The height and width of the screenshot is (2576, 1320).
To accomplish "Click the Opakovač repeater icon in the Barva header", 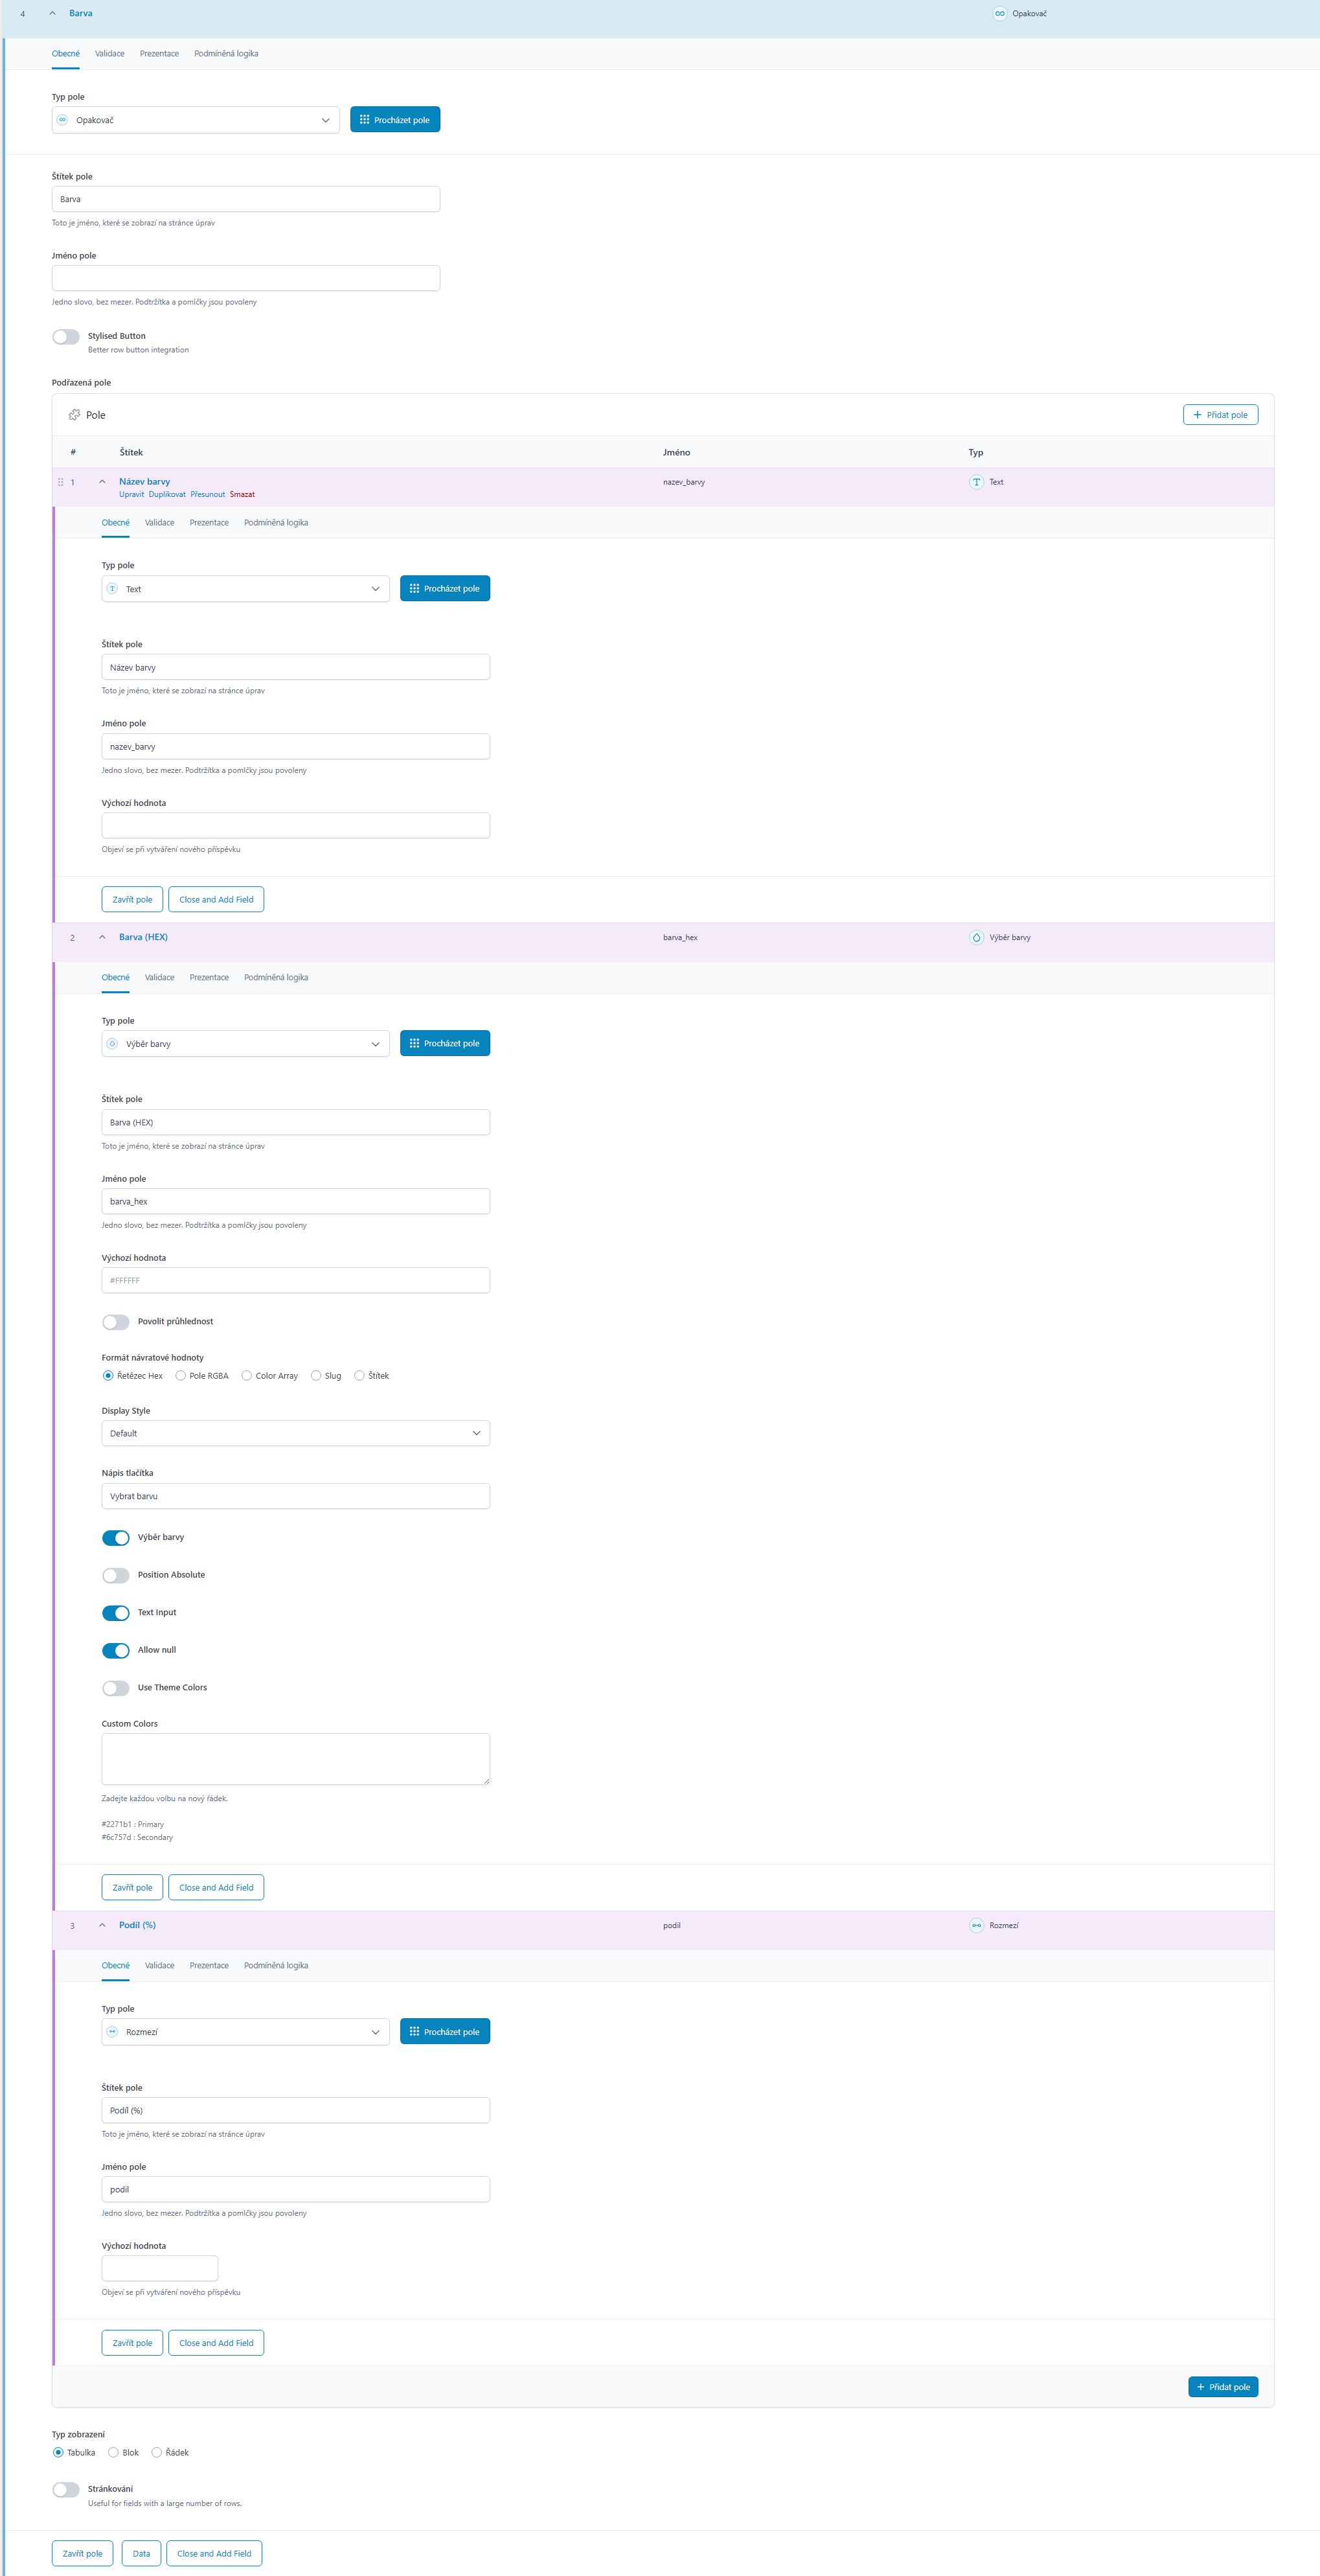I will (x=999, y=14).
